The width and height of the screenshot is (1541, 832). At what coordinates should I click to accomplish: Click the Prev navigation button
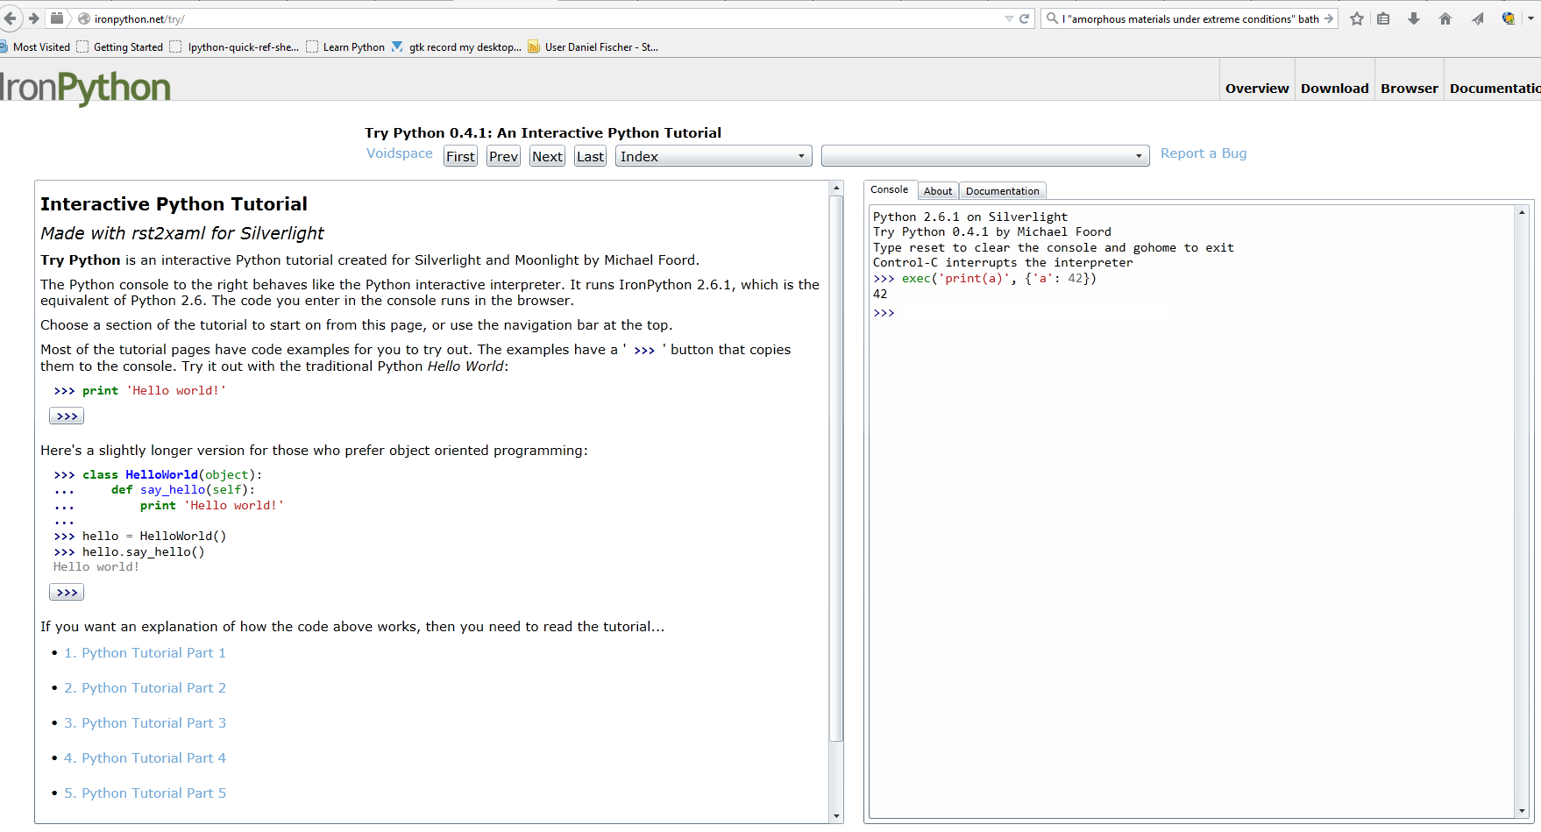(503, 156)
